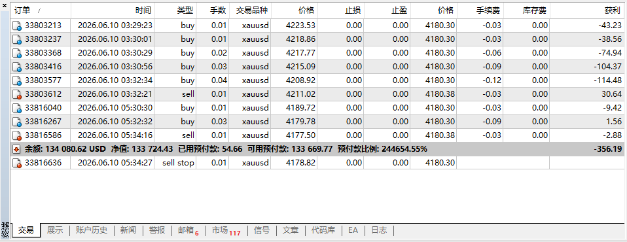Select order number 33803612
The height and width of the screenshot is (242, 627).
tap(43, 94)
